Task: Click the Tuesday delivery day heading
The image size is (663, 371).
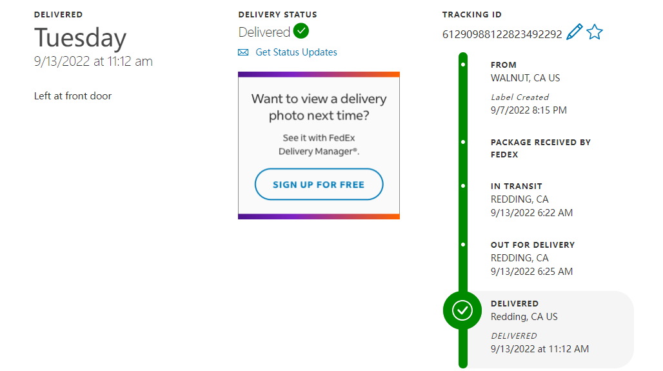Action: click(80, 37)
